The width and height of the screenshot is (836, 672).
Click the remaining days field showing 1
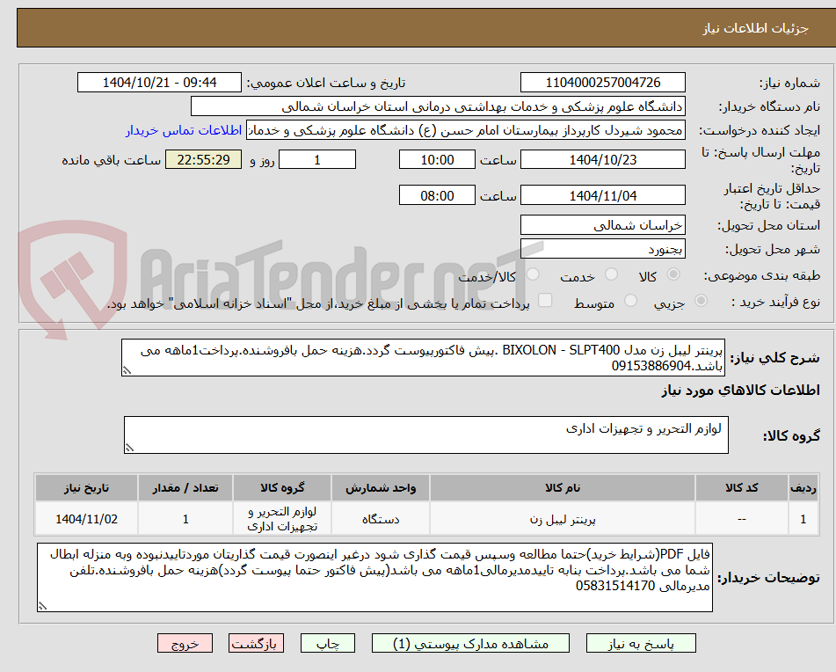[x=317, y=159]
